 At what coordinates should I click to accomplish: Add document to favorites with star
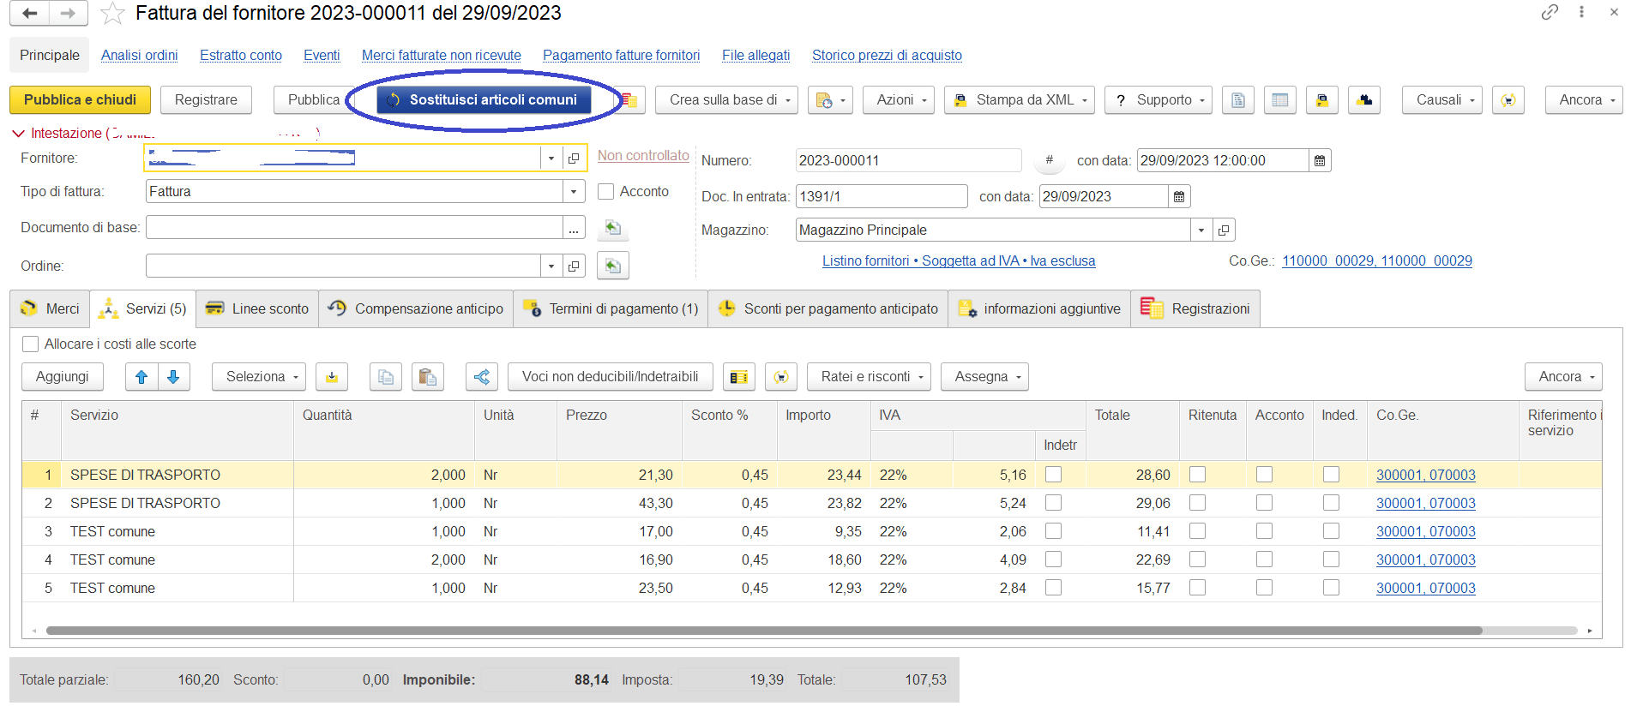click(x=112, y=13)
